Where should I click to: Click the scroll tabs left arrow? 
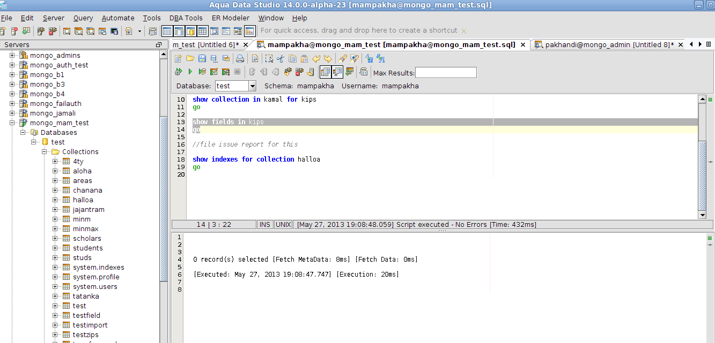691,44
